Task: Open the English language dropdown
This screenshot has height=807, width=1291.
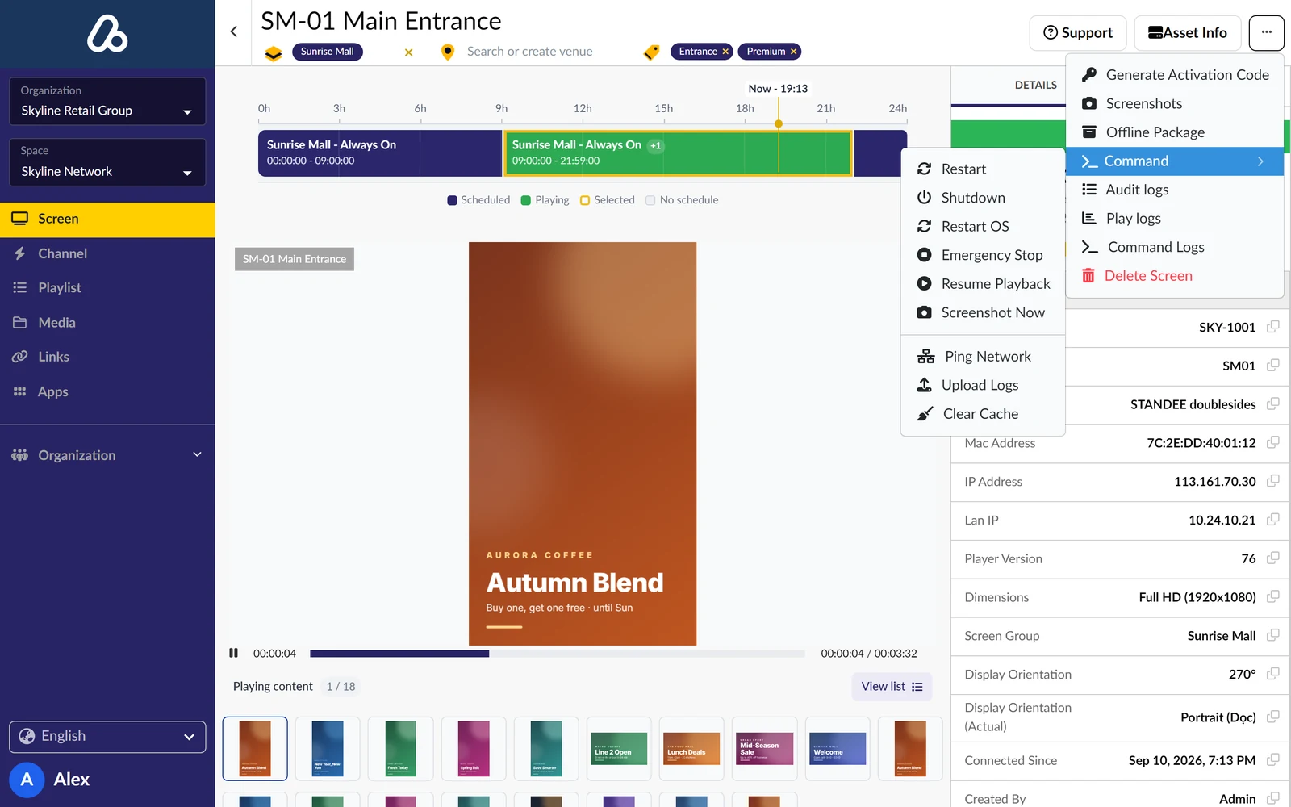Action: tap(107, 736)
